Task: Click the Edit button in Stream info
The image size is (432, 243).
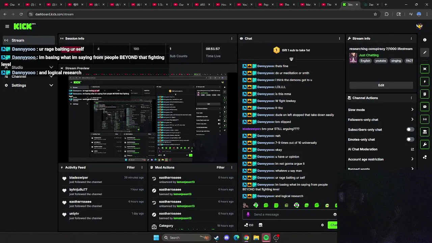Action: [381, 85]
